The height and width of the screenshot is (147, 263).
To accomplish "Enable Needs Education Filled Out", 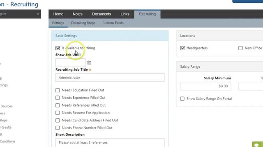I will [x=58, y=90].
